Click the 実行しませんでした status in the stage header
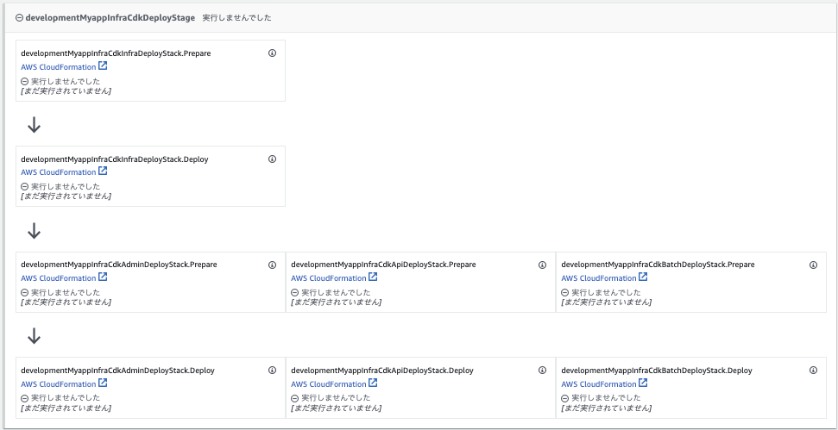 (236, 17)
